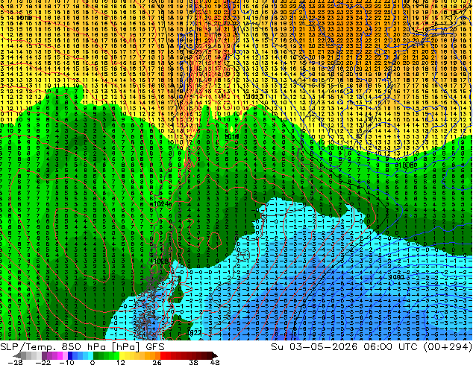Click the 48 label on temperature legend

point(215,362)
